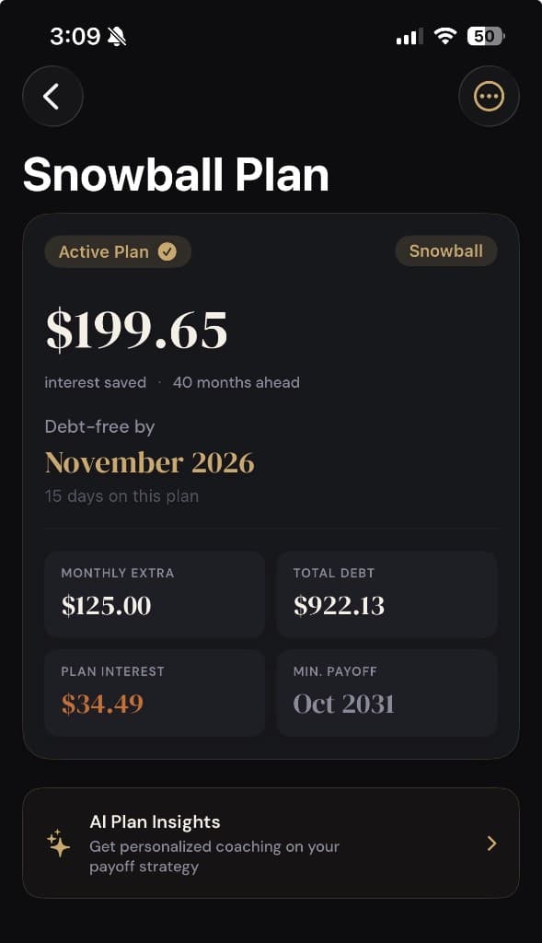Tap the Plan Interest $34.49 stat
This screenshot has height=943, width=542.
click(154, 693)
